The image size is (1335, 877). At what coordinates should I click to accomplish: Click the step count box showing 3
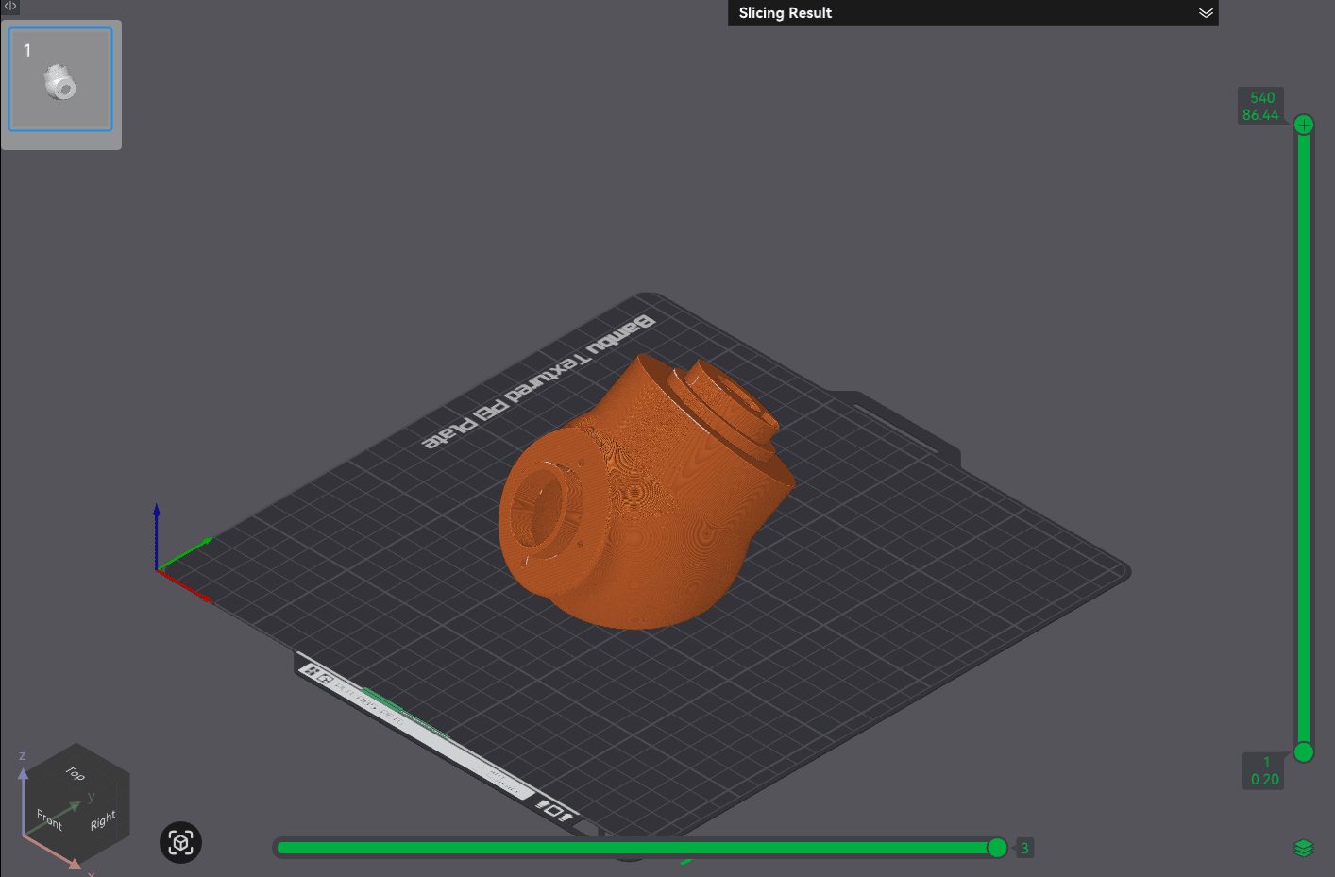[1023, 848]
